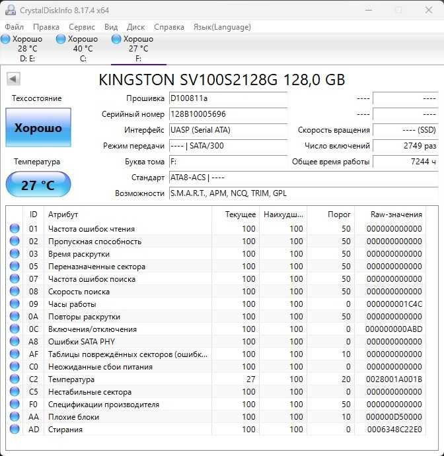Click the Техсостояние label
444x456 pixels.
37,98
